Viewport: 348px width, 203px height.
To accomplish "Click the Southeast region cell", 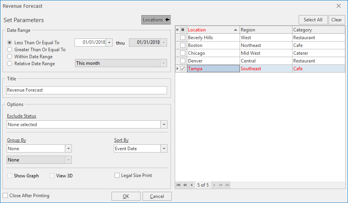I will 266,69.
